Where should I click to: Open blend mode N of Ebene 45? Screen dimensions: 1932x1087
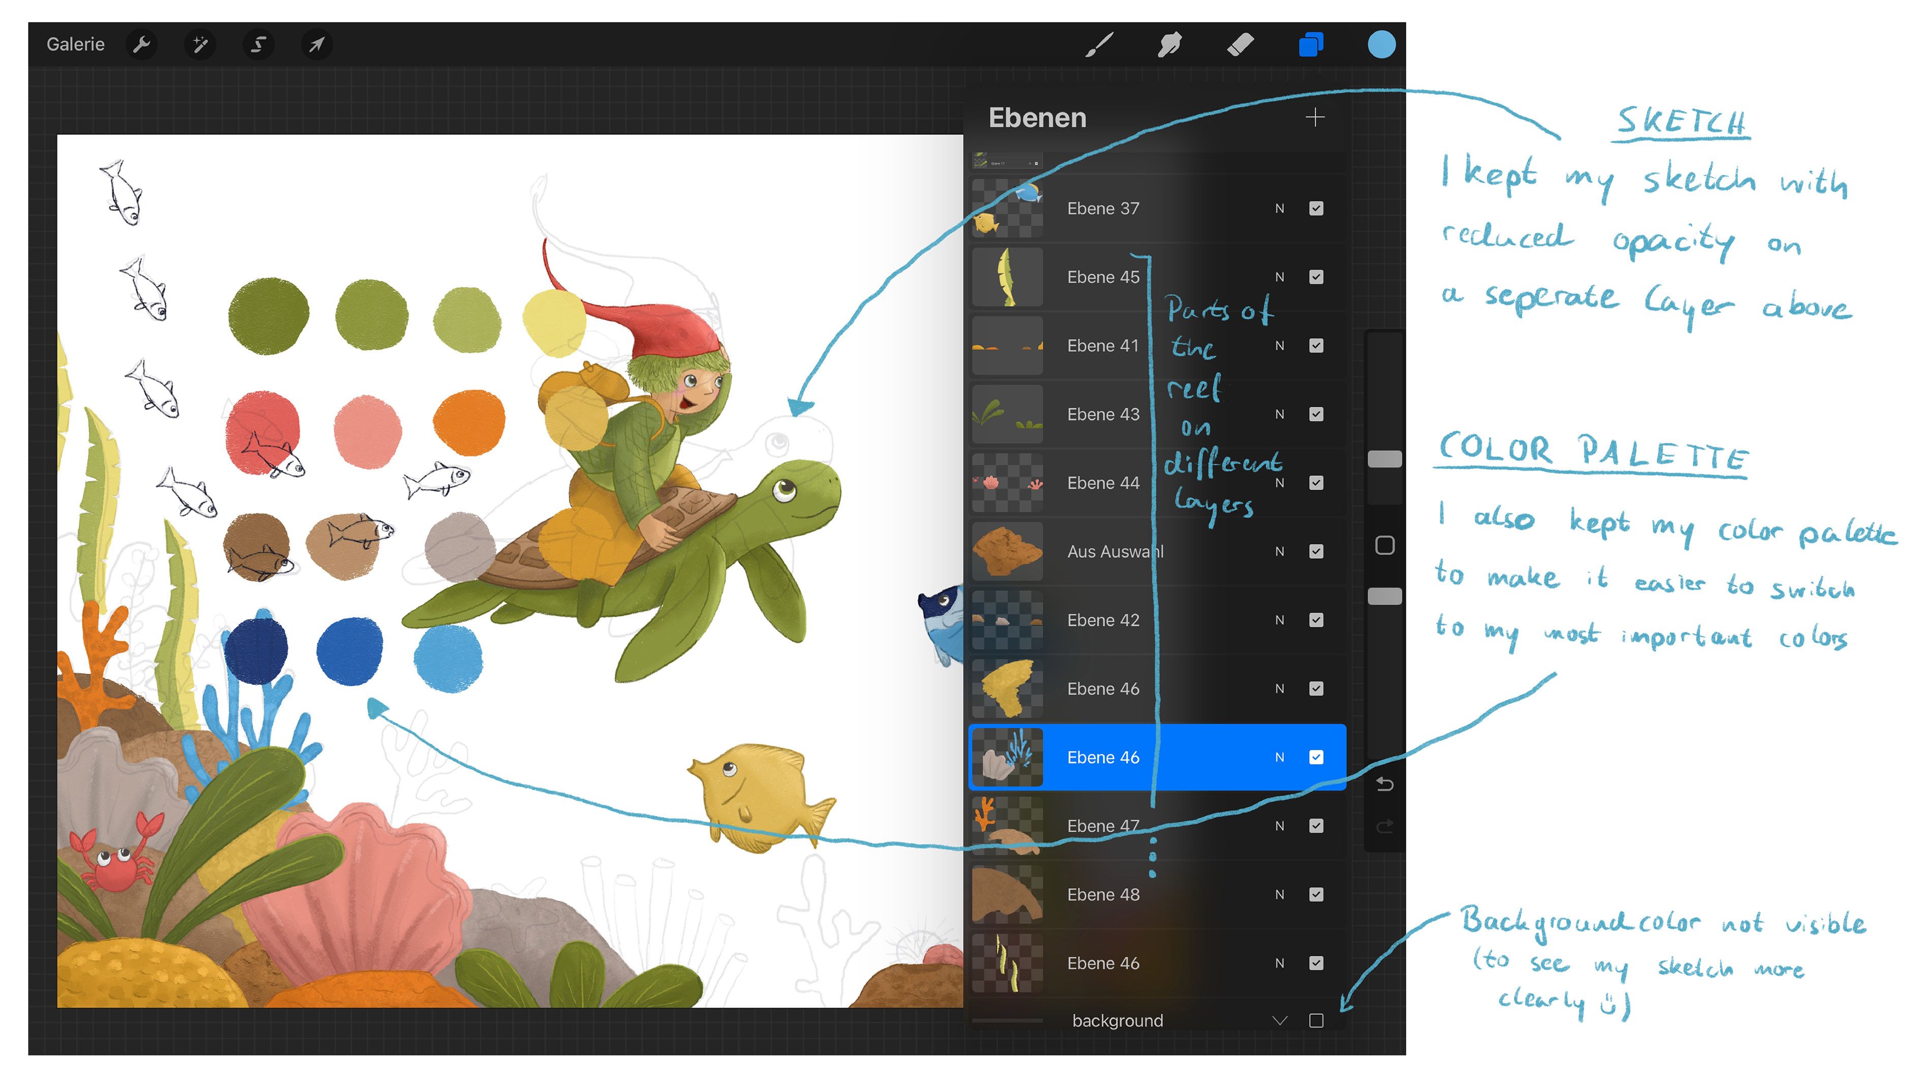pos(1280,277)
